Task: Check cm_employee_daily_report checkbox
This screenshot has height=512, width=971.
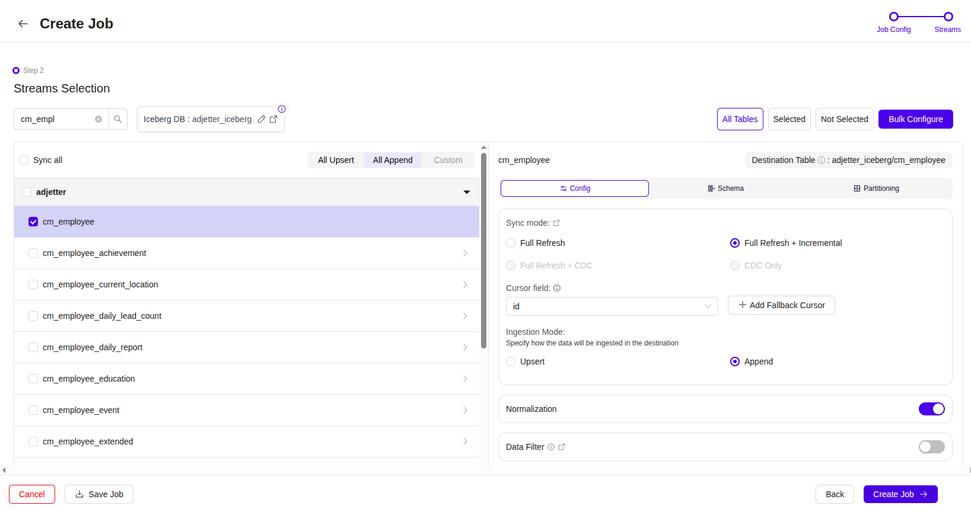Action: (33, 347)
